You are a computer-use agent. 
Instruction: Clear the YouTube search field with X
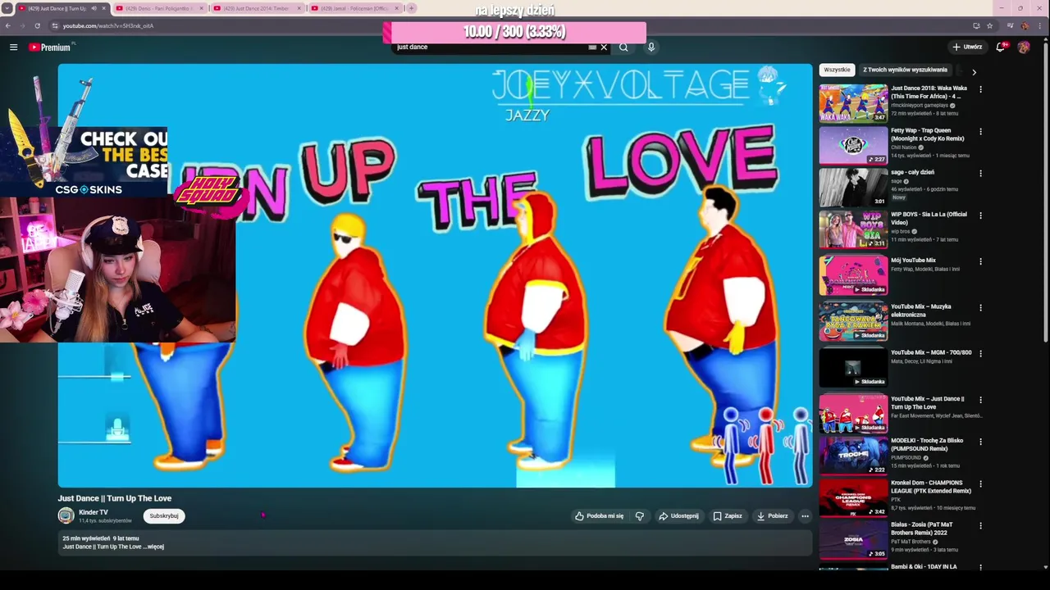coord(604,48)
